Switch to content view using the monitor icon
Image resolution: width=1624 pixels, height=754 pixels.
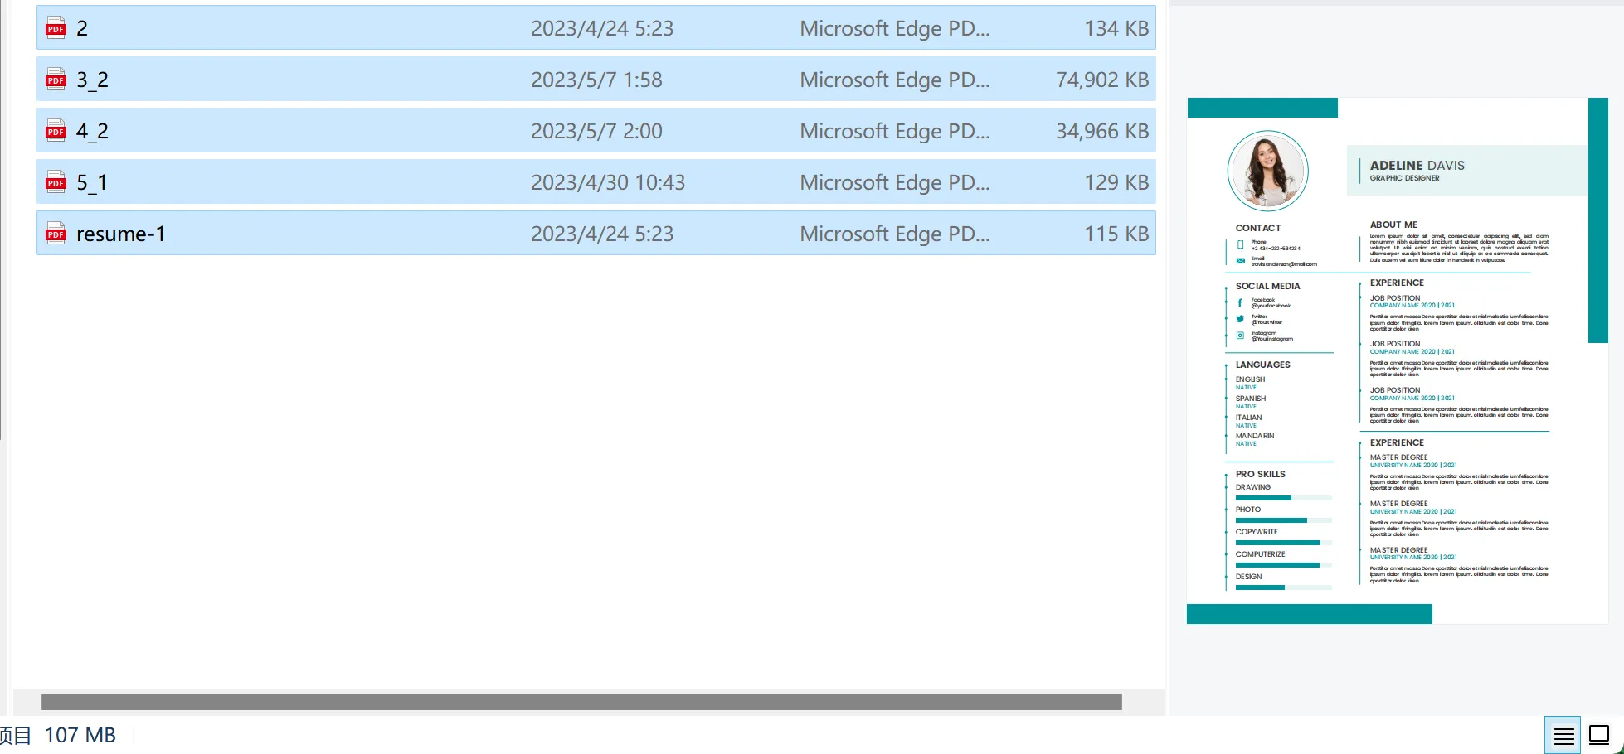[1599, 735]
